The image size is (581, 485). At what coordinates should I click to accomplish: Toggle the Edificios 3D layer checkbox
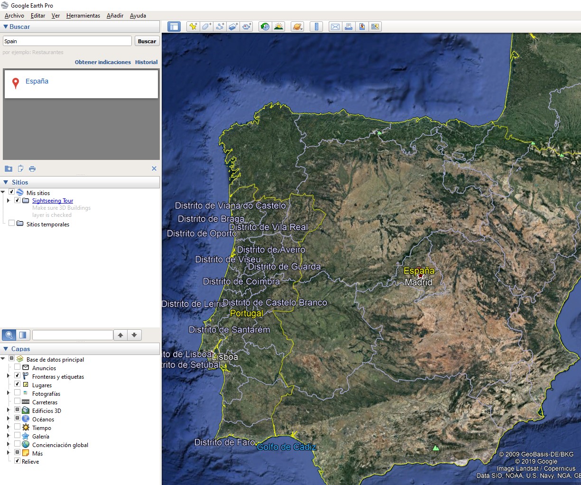pyautogui.click(x=17, y=410)
